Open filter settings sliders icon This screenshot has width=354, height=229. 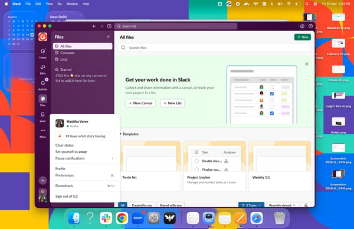pos(306,205)
